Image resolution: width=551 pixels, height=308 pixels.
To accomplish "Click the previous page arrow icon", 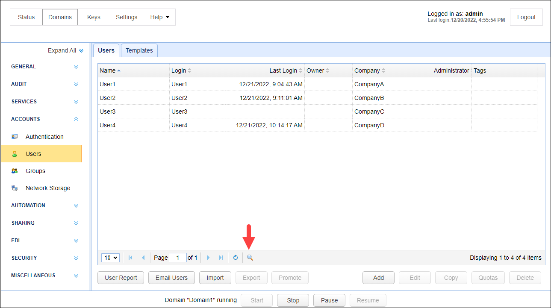I will coord(143,257).
